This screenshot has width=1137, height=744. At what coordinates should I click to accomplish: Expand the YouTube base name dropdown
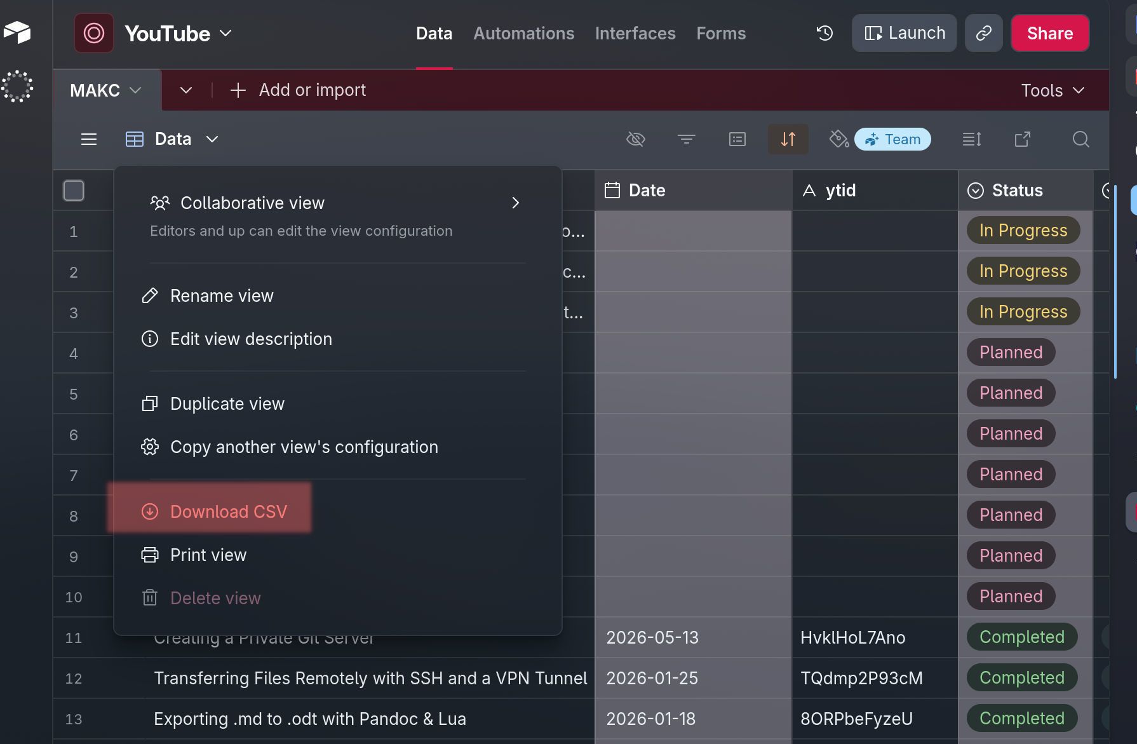(x=225, y=33)
